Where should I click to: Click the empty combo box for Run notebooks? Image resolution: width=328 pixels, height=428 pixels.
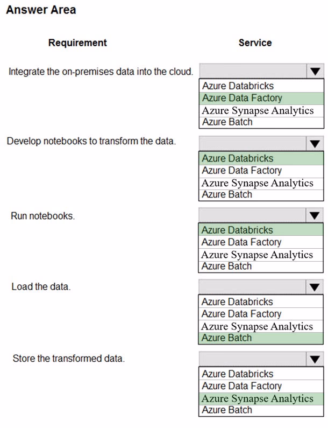coord(253,216)
